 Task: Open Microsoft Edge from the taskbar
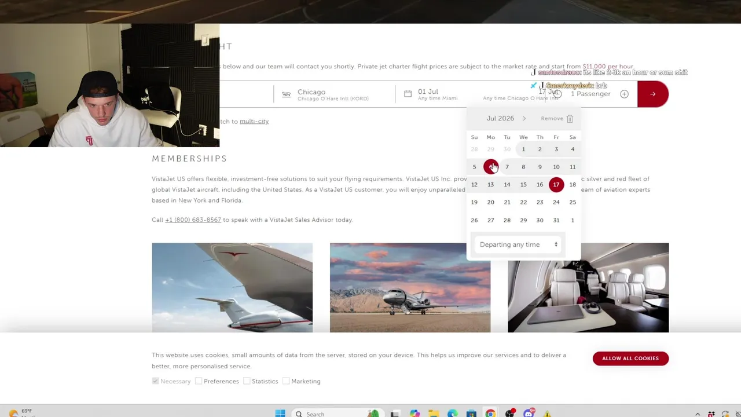click(452, 414)
